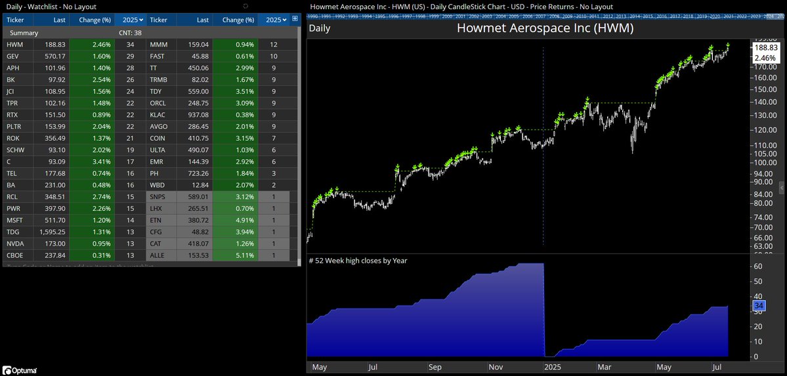The width and height of the screenshot is (787, 376).
Task: Select the TRMB ticker cell
Action: pos(161,80)
